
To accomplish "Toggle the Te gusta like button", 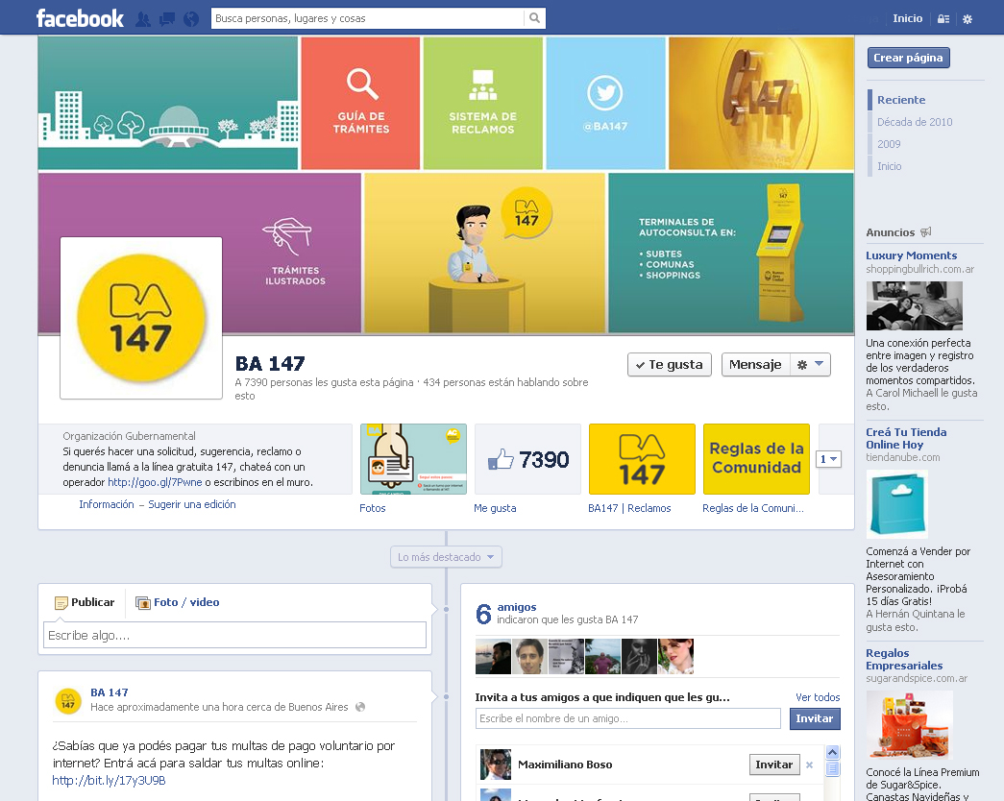I will point(669,364).
